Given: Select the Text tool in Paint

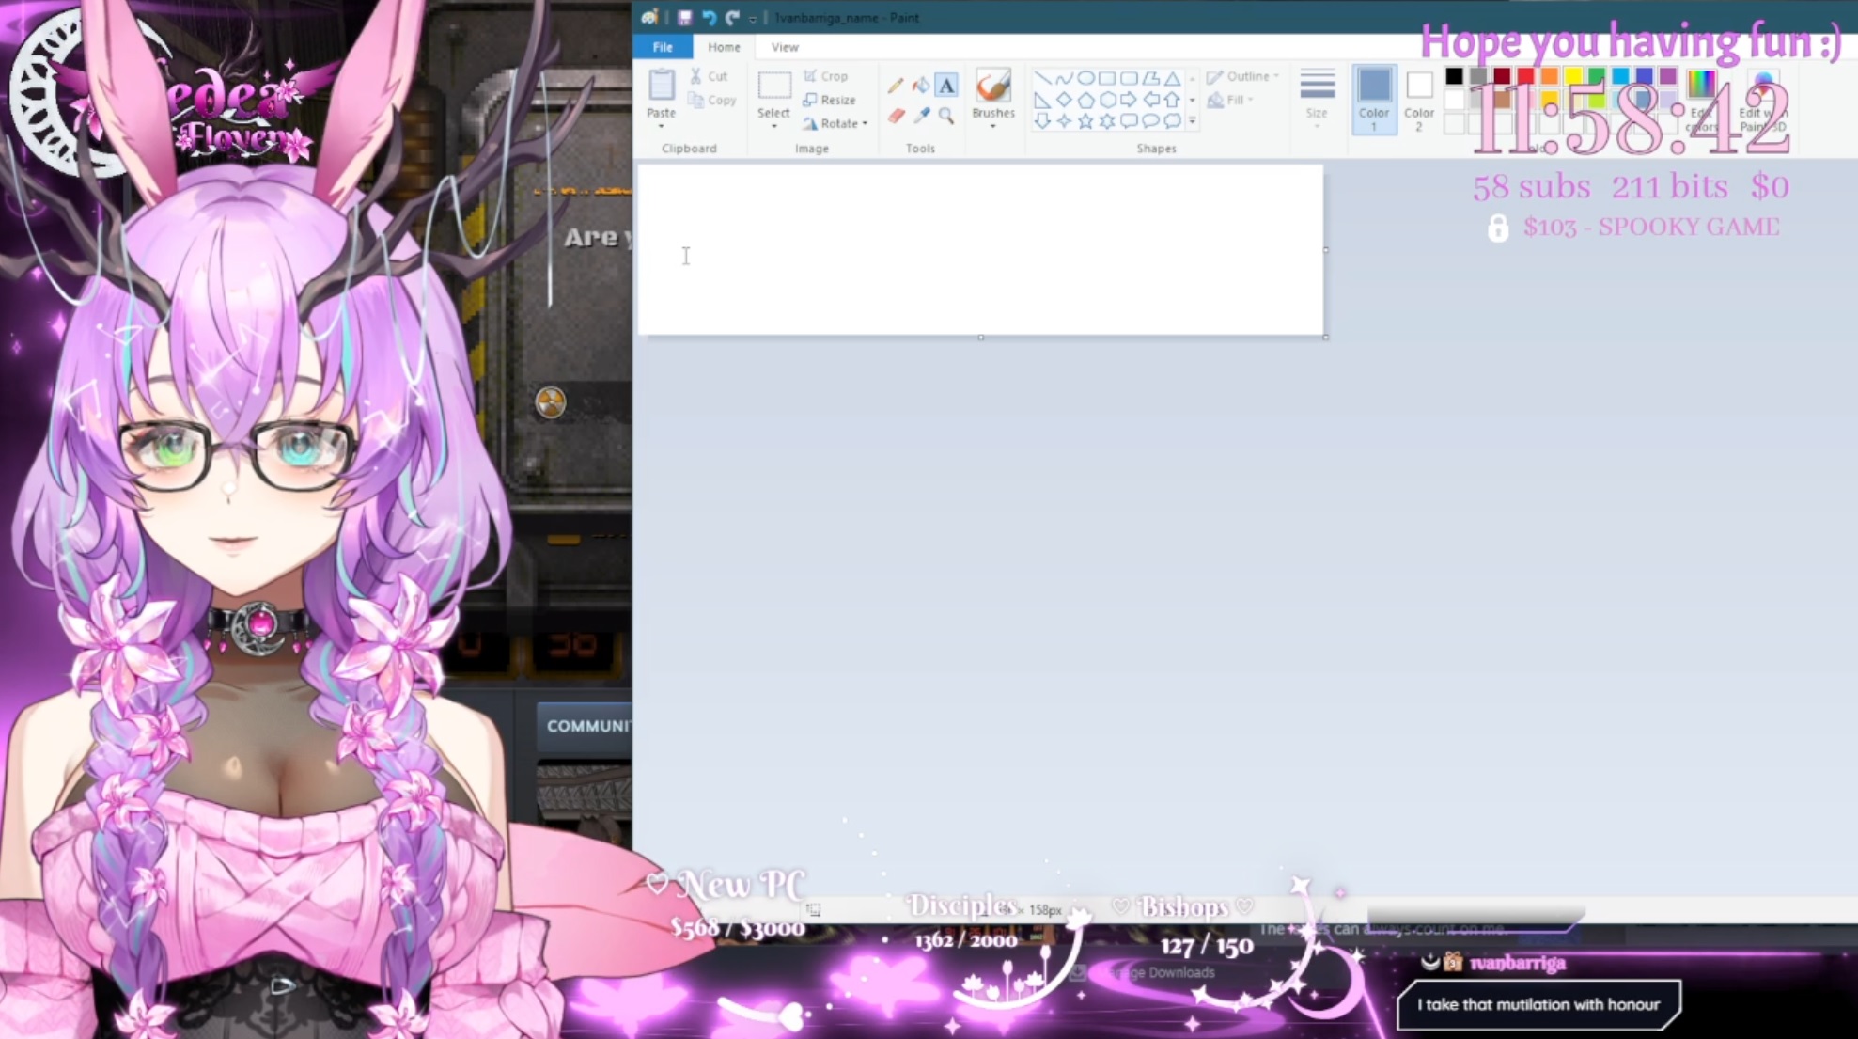Looking at the screenshot, I should click(x=946, y=86).
